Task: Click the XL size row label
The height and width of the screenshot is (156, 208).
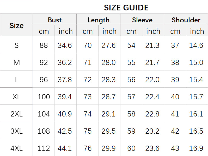Action: coord(16,97)
